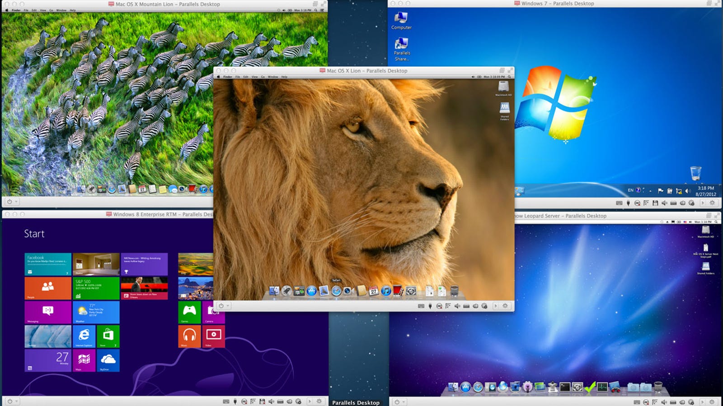The height and width of the screenshot is (406, 723).
Task: Expand power dropdown in Windows 8 window
Action: 12,401
